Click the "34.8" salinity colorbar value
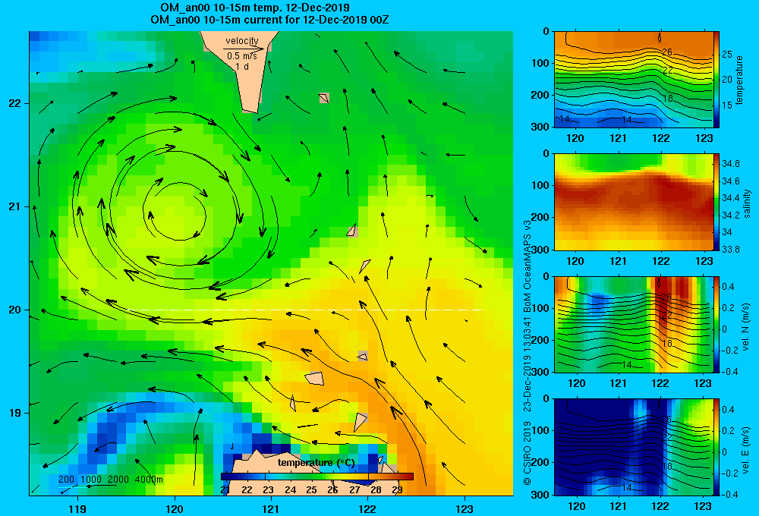 tap(730, 164)
